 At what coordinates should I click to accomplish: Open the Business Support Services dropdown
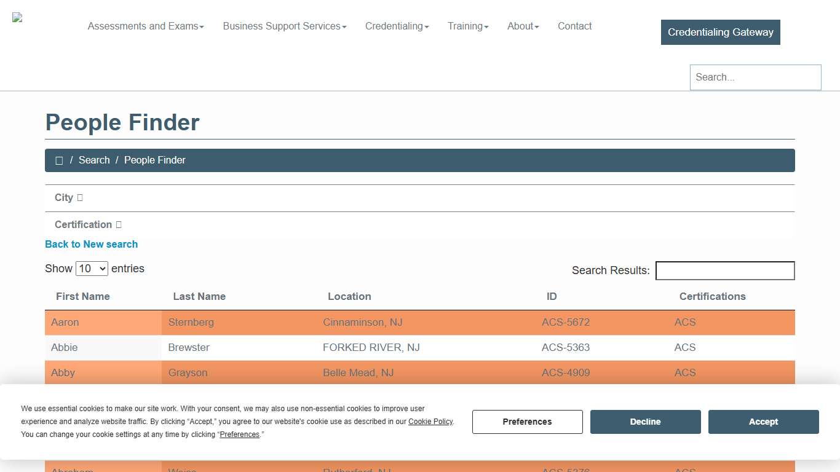coord(284,26)
